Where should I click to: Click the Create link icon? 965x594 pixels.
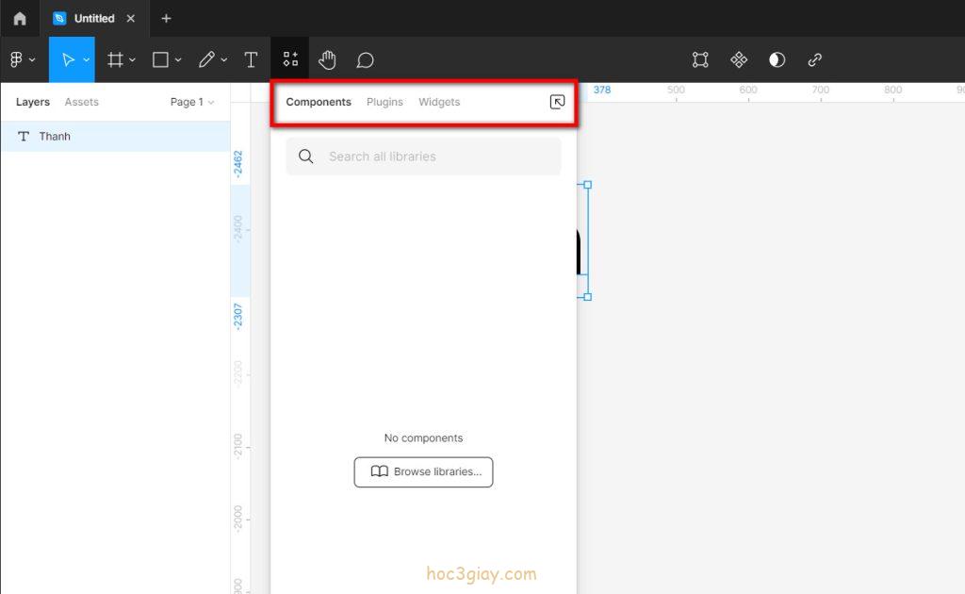pyautogui.click(x=815, y=60)
